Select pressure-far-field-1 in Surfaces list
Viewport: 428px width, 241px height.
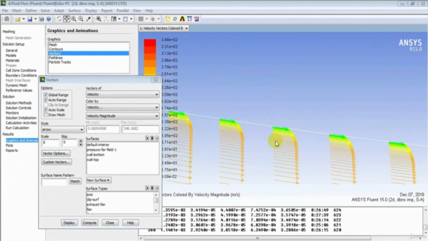[x=102, y=150]
